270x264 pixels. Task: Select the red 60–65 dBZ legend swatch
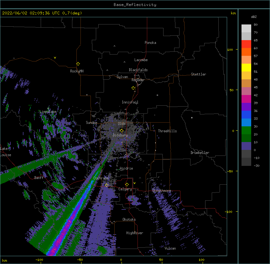(x=246, y=44)
